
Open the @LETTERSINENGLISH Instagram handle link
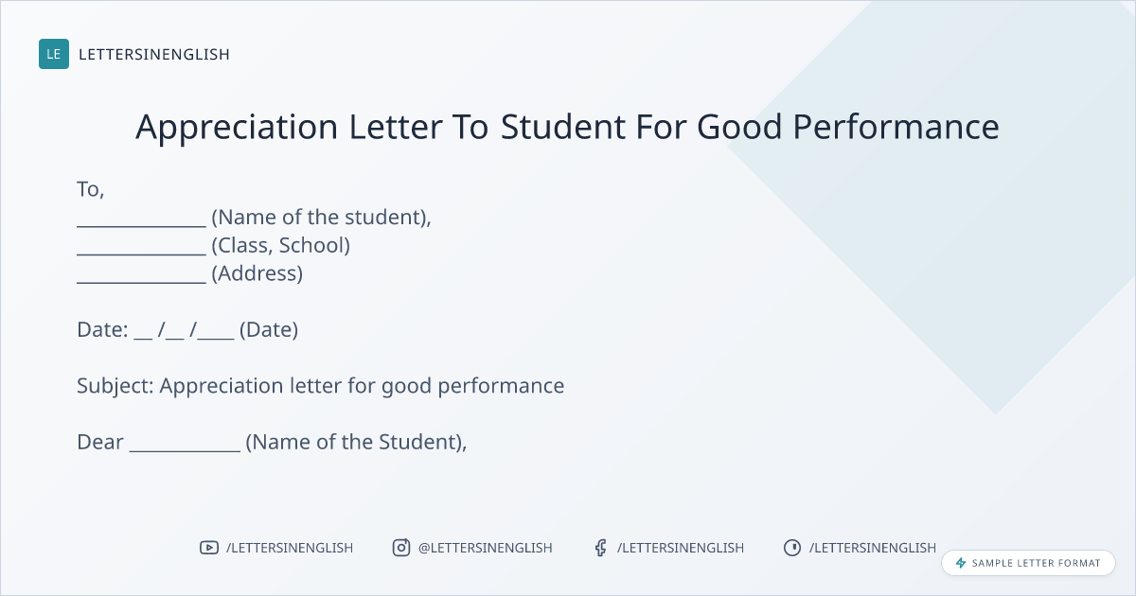485,548
